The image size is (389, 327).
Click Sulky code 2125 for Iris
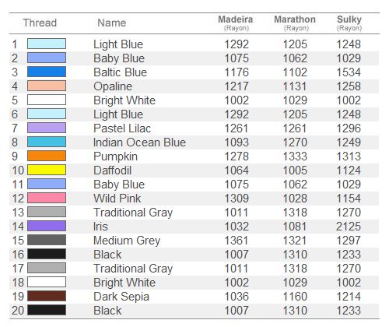(x=349, y=227)
